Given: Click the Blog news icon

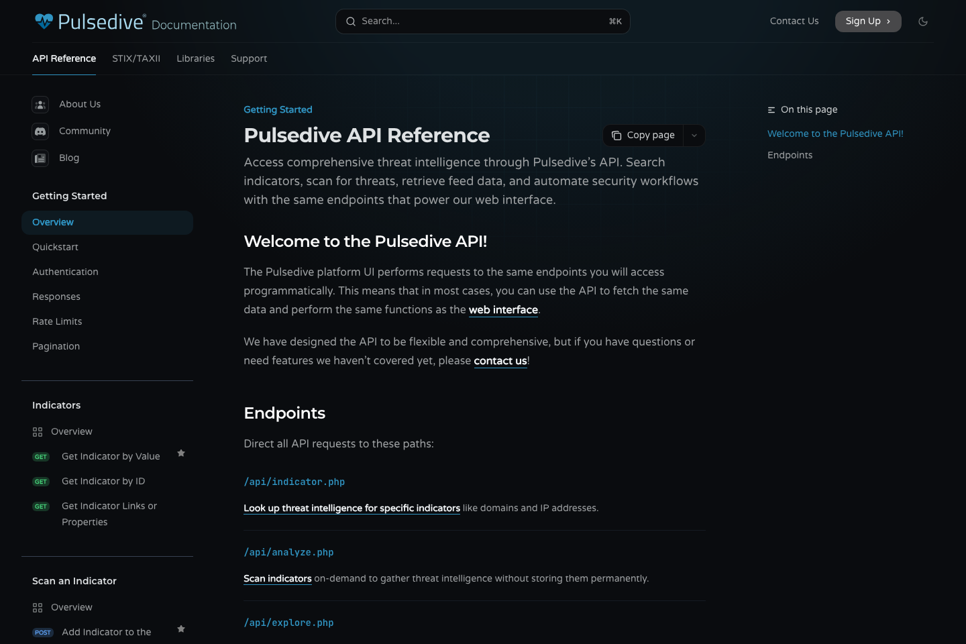Looking at the screenshot, I should coord(40,158).
